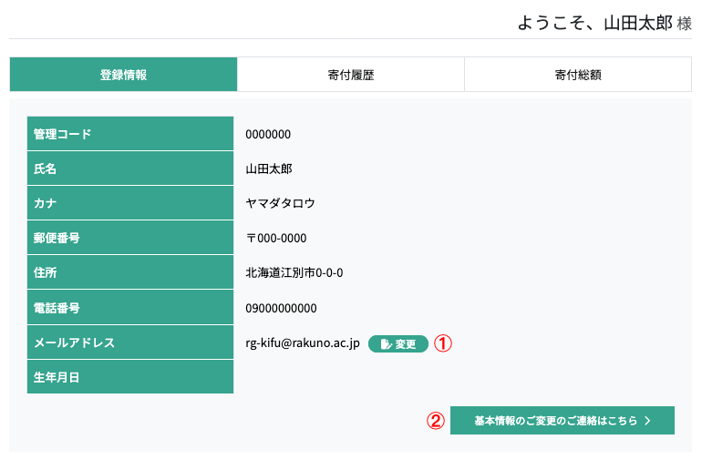This screenshot has width=702, height=460.
Task: Click the ようこそ、山田太郎 様 greeting
Action: 604,23
